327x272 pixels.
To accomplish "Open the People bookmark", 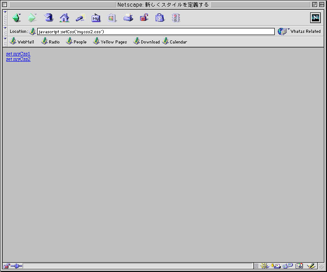I will click(x=76, y=41).
